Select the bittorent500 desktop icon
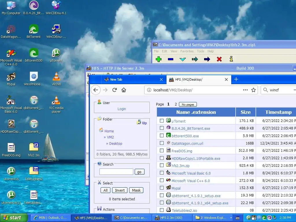 (x=34, y=55)
